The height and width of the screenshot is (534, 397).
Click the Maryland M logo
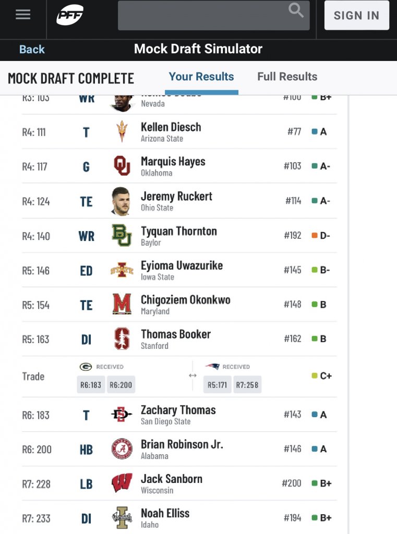click(x=122, y=304)
